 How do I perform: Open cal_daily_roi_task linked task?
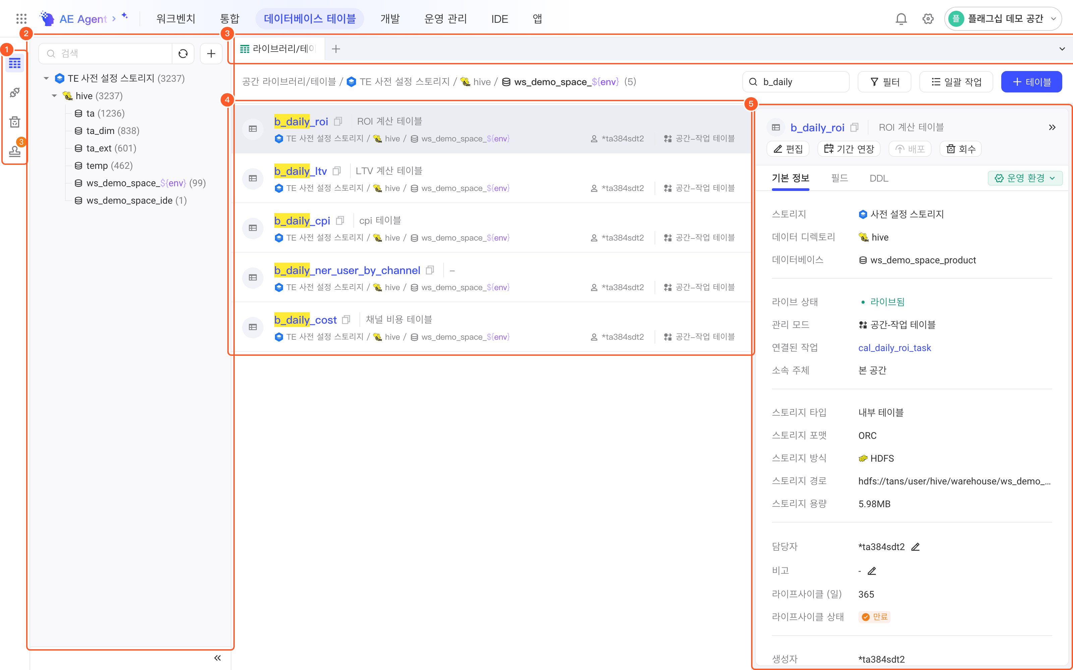click(894, 348)
